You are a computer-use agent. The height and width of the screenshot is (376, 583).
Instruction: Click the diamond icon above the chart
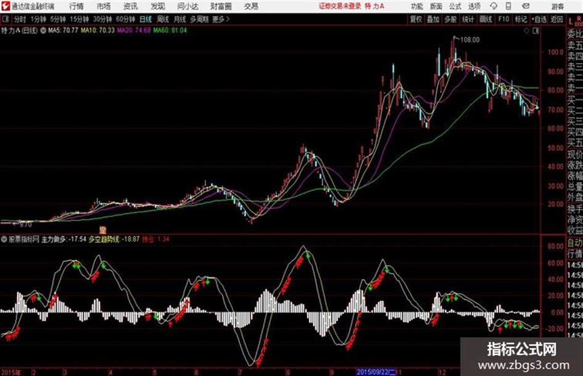526,31
